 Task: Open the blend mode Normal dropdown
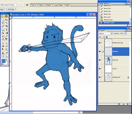106,33
